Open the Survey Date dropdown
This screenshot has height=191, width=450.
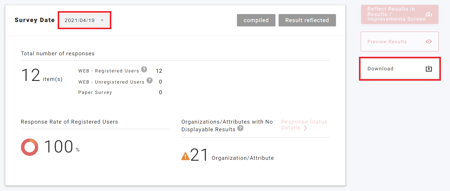[x=84, y=20]
